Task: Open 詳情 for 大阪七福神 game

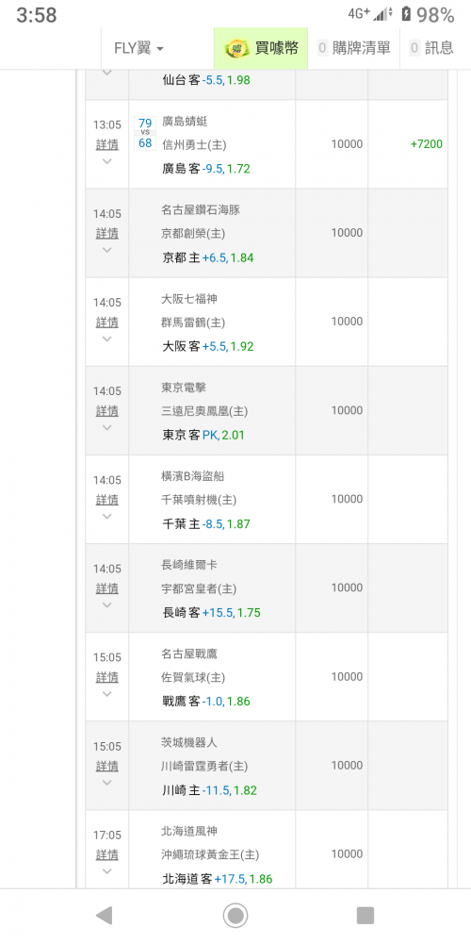Action: (107, 322)
